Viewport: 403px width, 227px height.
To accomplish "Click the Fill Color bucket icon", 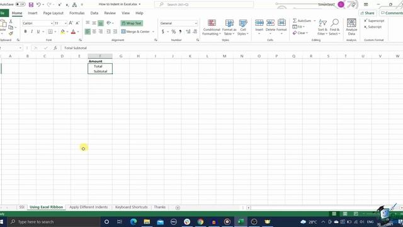I will tap(63, 32).
